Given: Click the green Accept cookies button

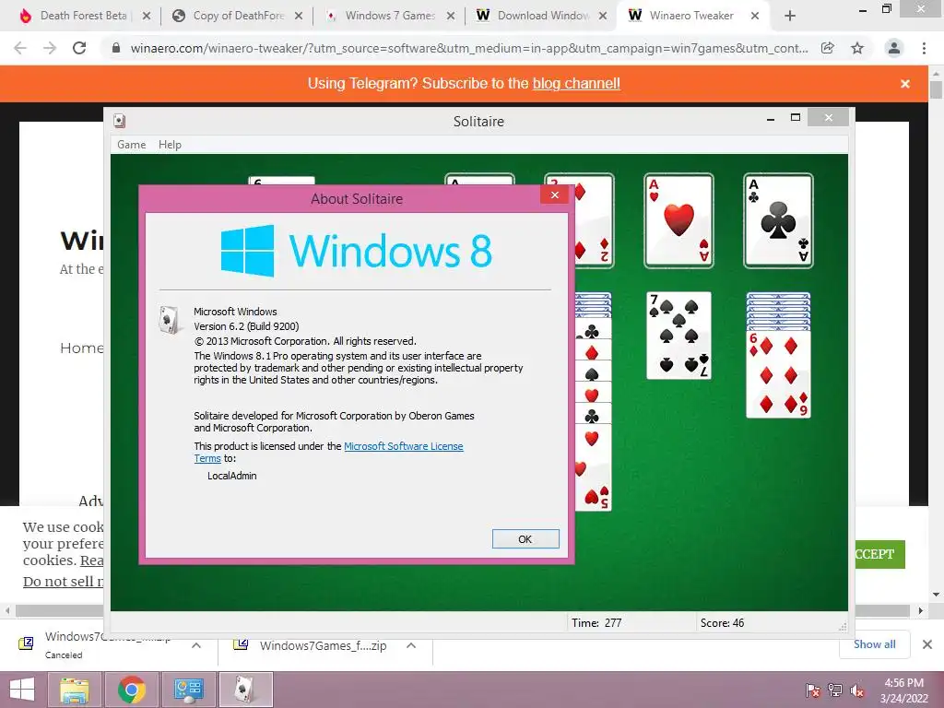Looking at the screenshot, I should (x=879, y=554).
